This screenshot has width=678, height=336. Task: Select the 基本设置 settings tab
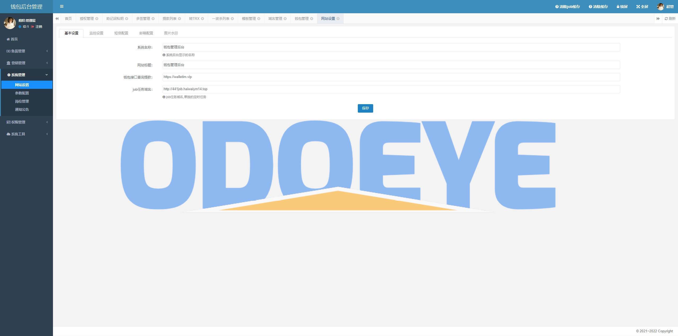coord(72,33)
